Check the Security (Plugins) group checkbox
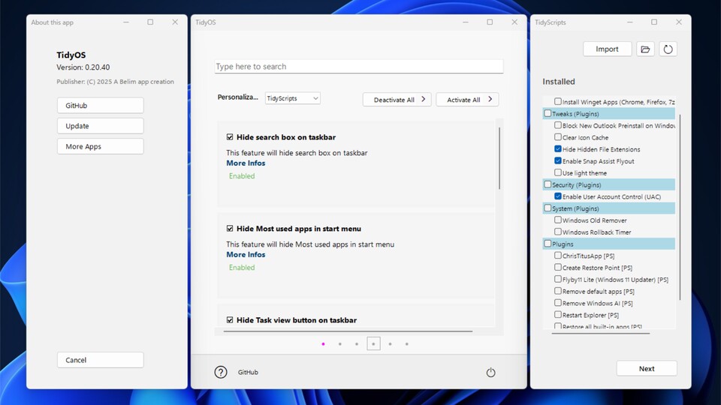Image resolution: width=721 pixels, height=405 pixels. pos(548,184)
